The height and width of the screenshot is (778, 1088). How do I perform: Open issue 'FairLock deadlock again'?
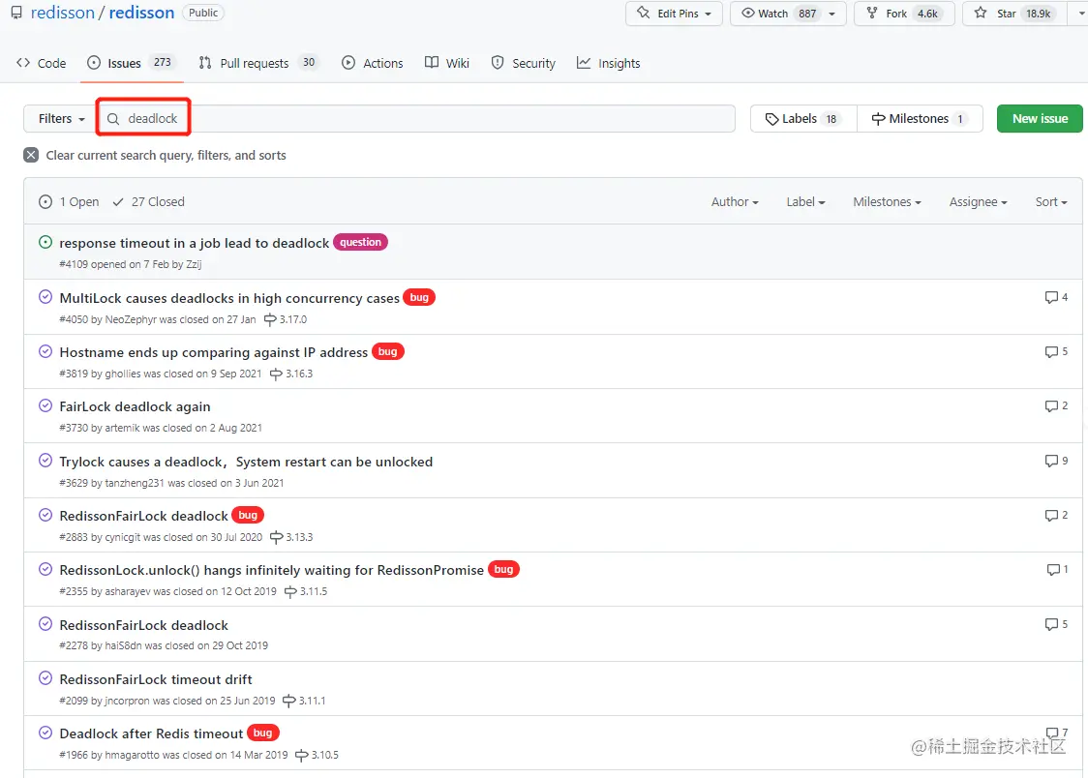pyautogui.click(x=135, y=407)
